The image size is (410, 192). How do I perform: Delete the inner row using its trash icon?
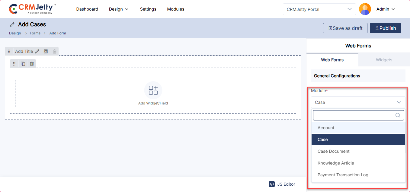tap(32, 64)
